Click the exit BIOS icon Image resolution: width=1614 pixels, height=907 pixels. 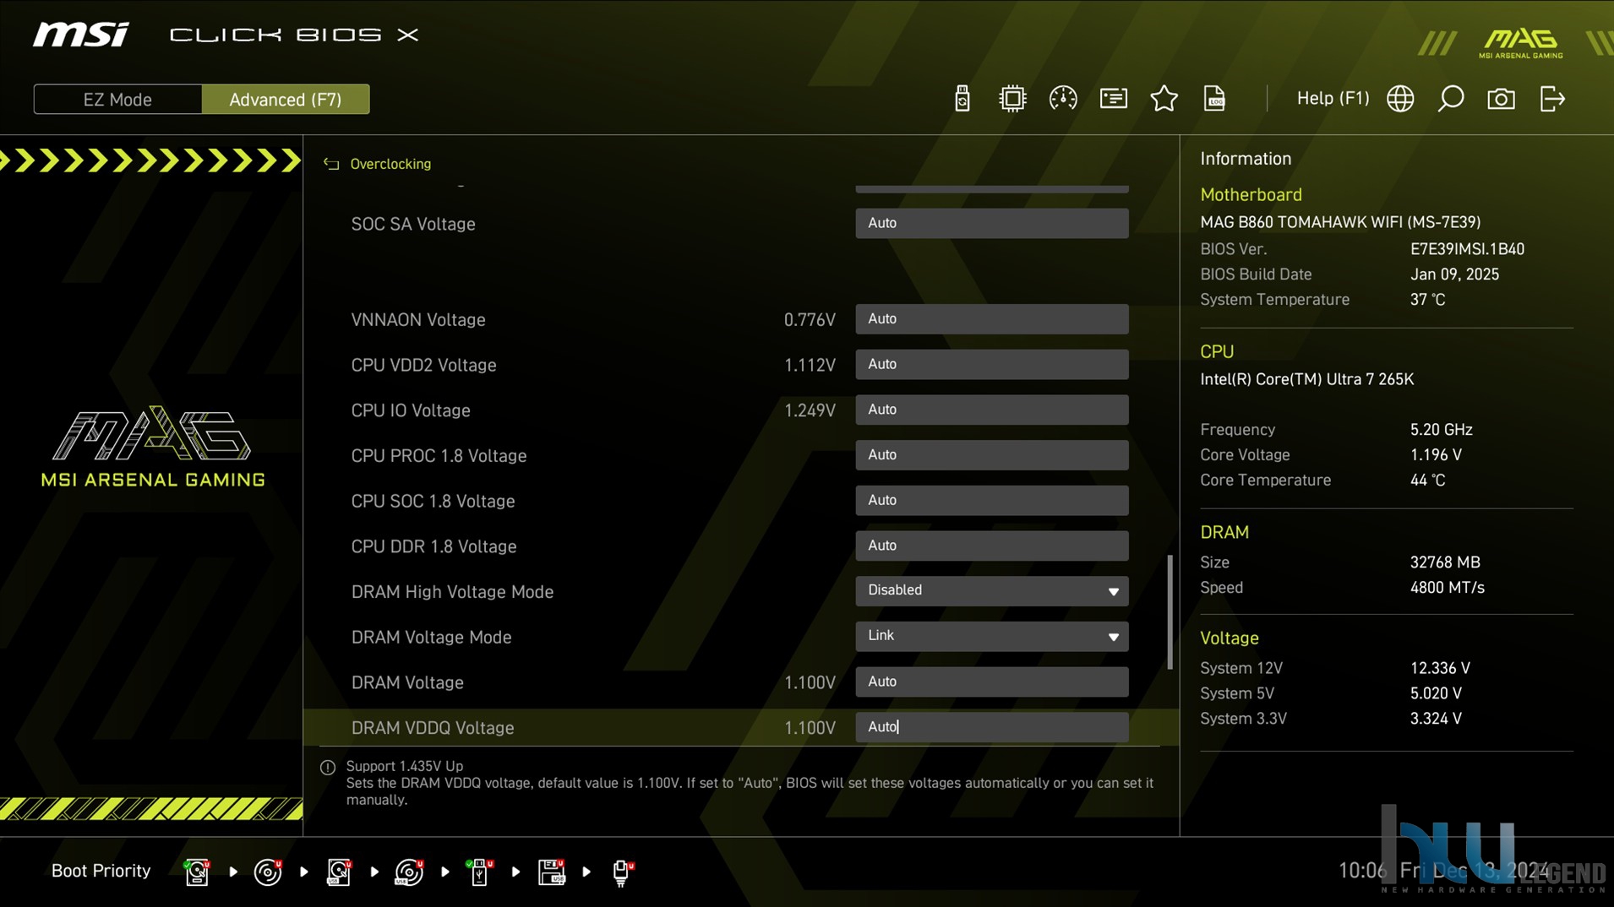point(1552,99)
